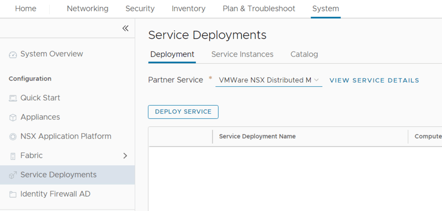This screenshot has width=442, height=211.
Task: Click the Appliances cube icon
Action: click(13, 117)
